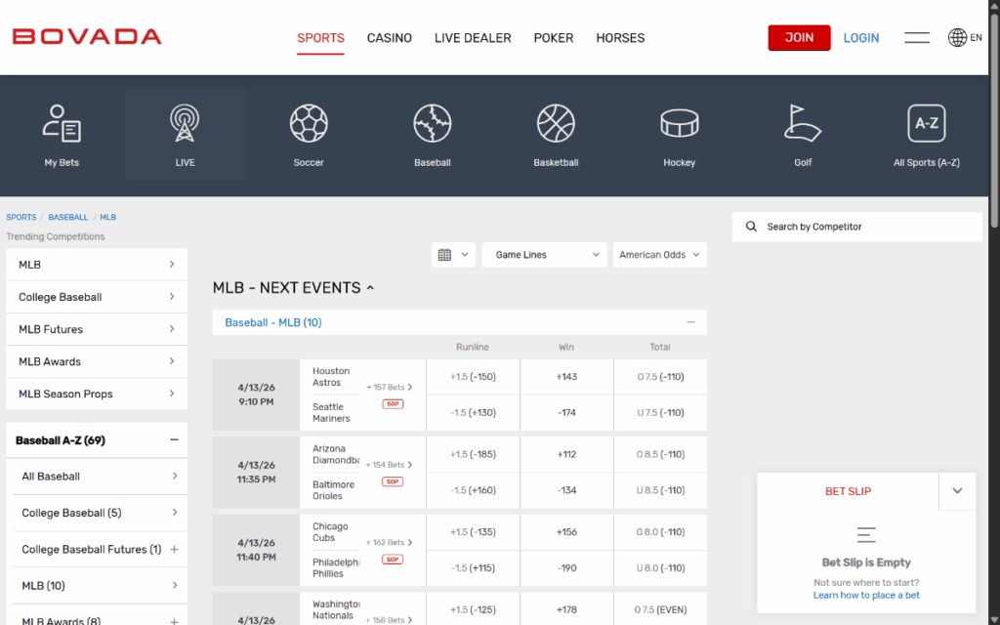1000x625 pixels.
Task: Open the calendar date filter dropdown
Action: [453, 255]
